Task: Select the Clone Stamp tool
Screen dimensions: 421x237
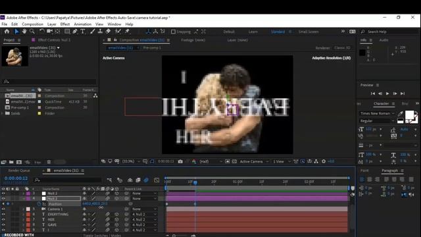Action: click(x=100, y=32)
